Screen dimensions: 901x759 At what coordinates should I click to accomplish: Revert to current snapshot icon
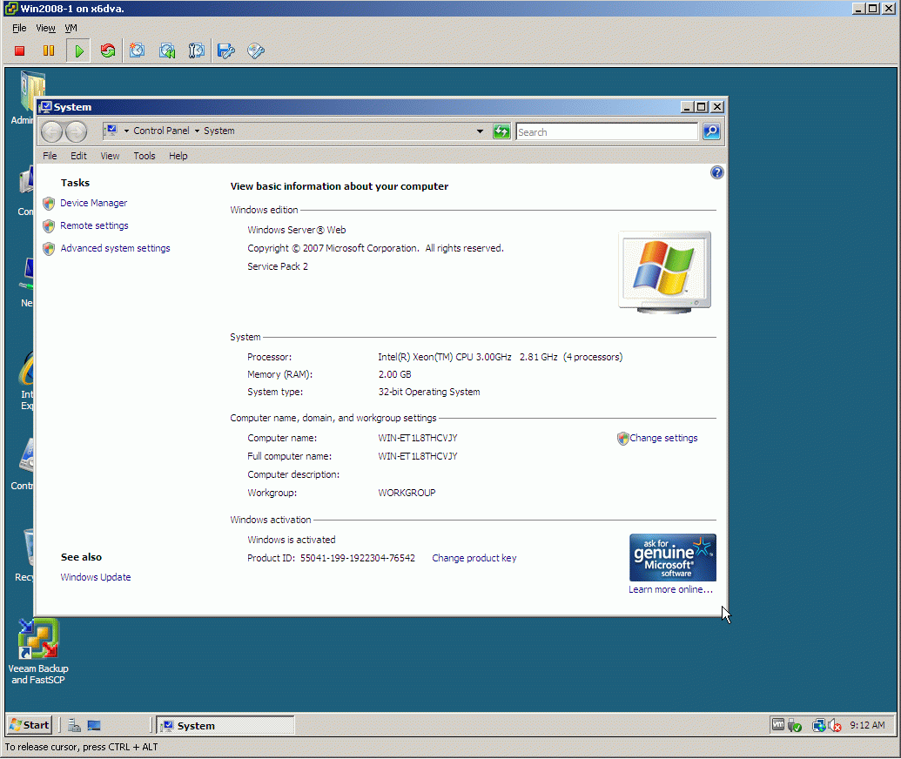click(167, 51)
